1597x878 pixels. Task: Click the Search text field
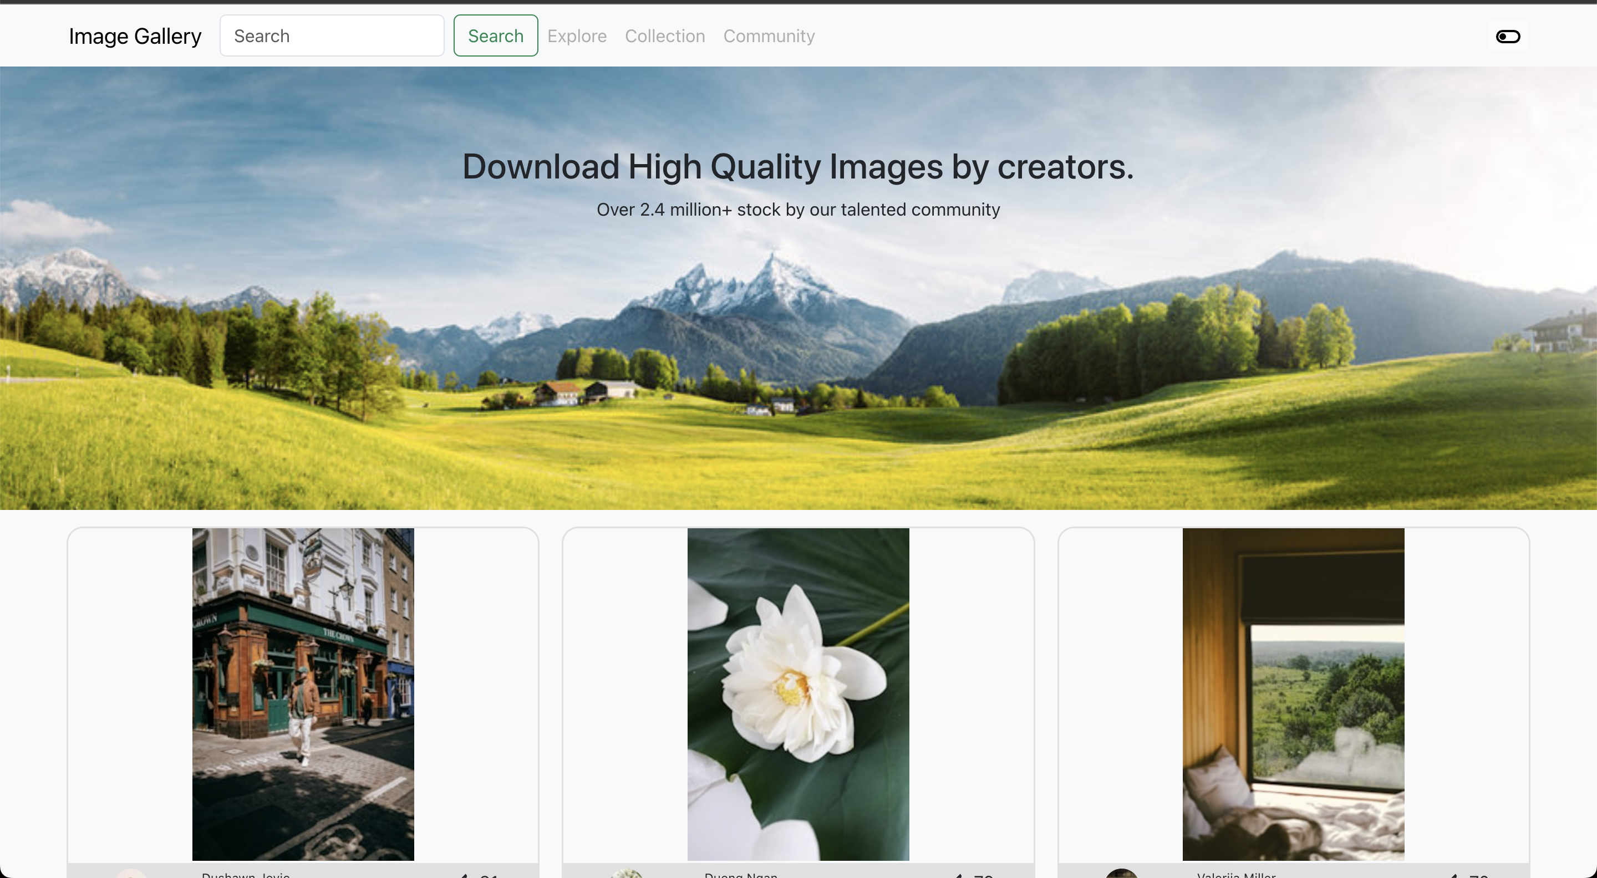click(332, 36)
